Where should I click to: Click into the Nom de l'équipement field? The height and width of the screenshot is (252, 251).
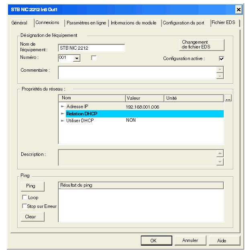[91, 48]
